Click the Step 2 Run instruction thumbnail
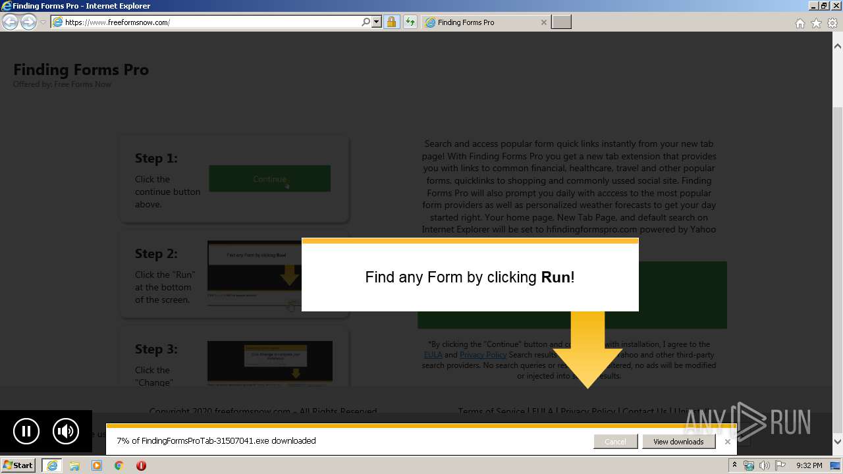Viewport: 843px width, 474px height. coord(254,274)
